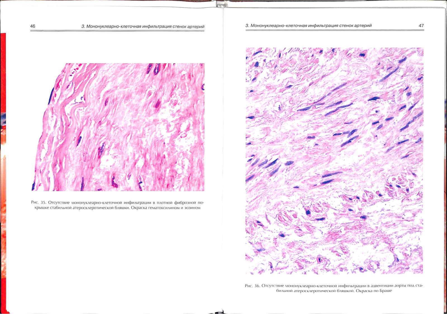Click the caption line 'Окраска гематоксилином и эозином'
This screenshot has height=314, width=447.
(x=166, y=208)
